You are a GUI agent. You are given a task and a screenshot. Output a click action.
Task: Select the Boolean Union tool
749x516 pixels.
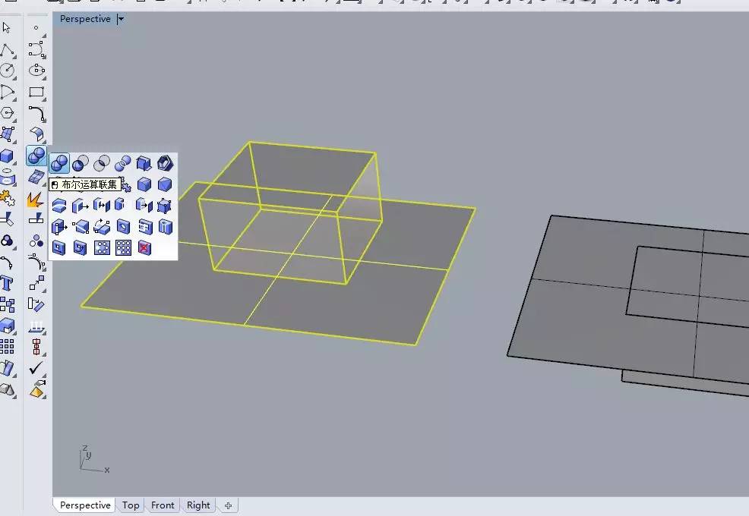[58, 163]
